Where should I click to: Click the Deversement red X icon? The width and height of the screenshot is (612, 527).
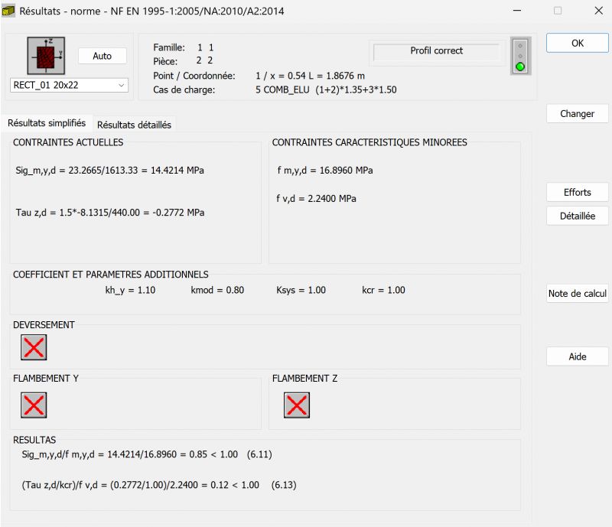click(x=34, y=347)
